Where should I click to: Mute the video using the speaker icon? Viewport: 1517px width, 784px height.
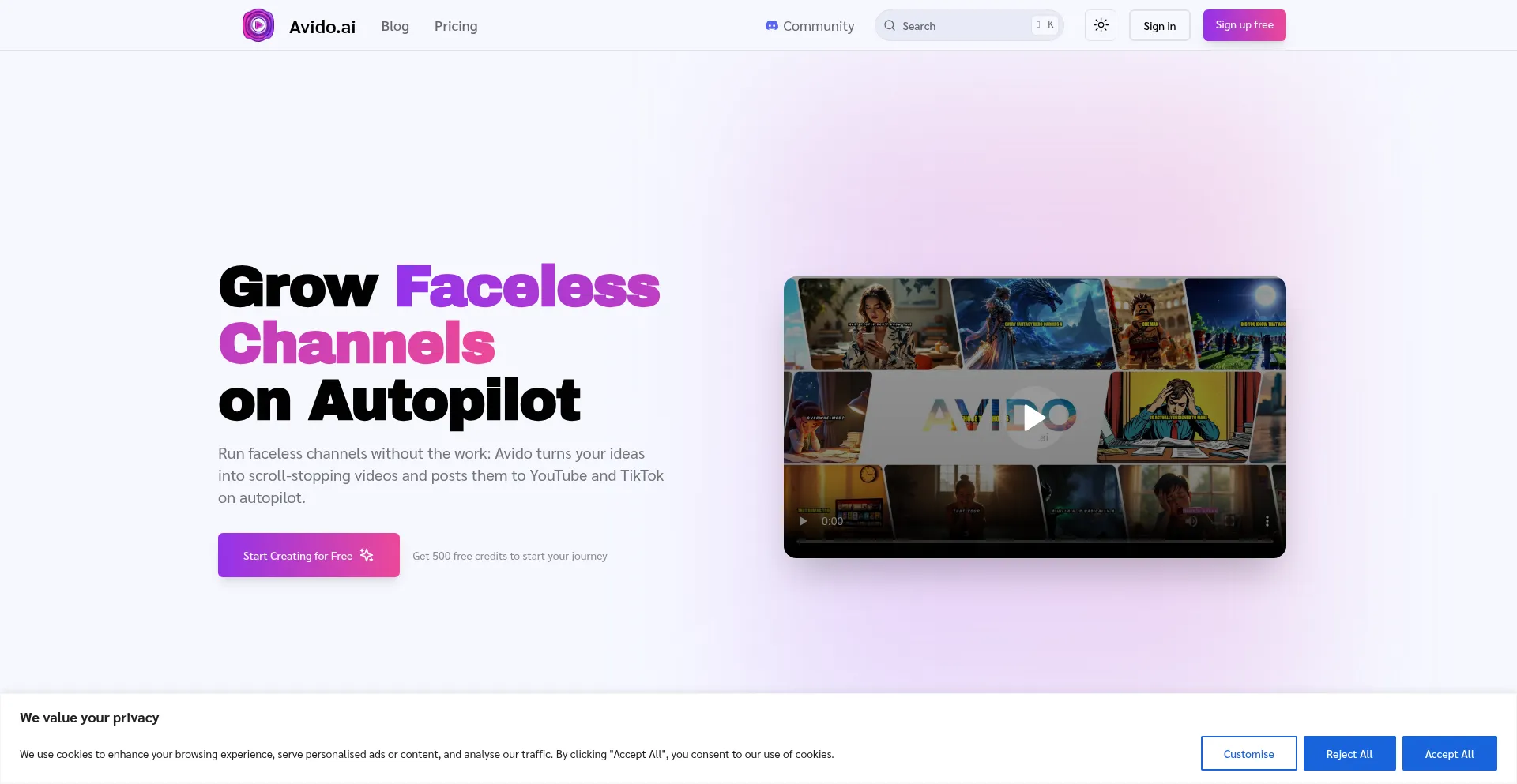(1191, 521)
